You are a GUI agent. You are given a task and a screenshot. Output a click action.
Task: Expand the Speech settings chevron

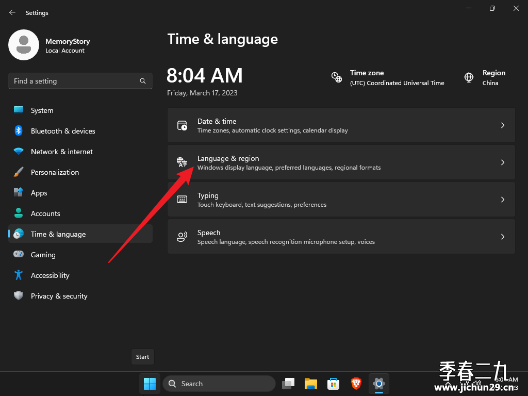coord(502,237)
